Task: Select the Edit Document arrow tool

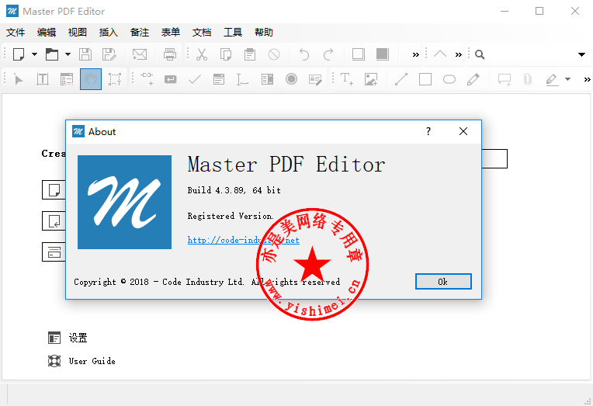Action: coord(18,79)
